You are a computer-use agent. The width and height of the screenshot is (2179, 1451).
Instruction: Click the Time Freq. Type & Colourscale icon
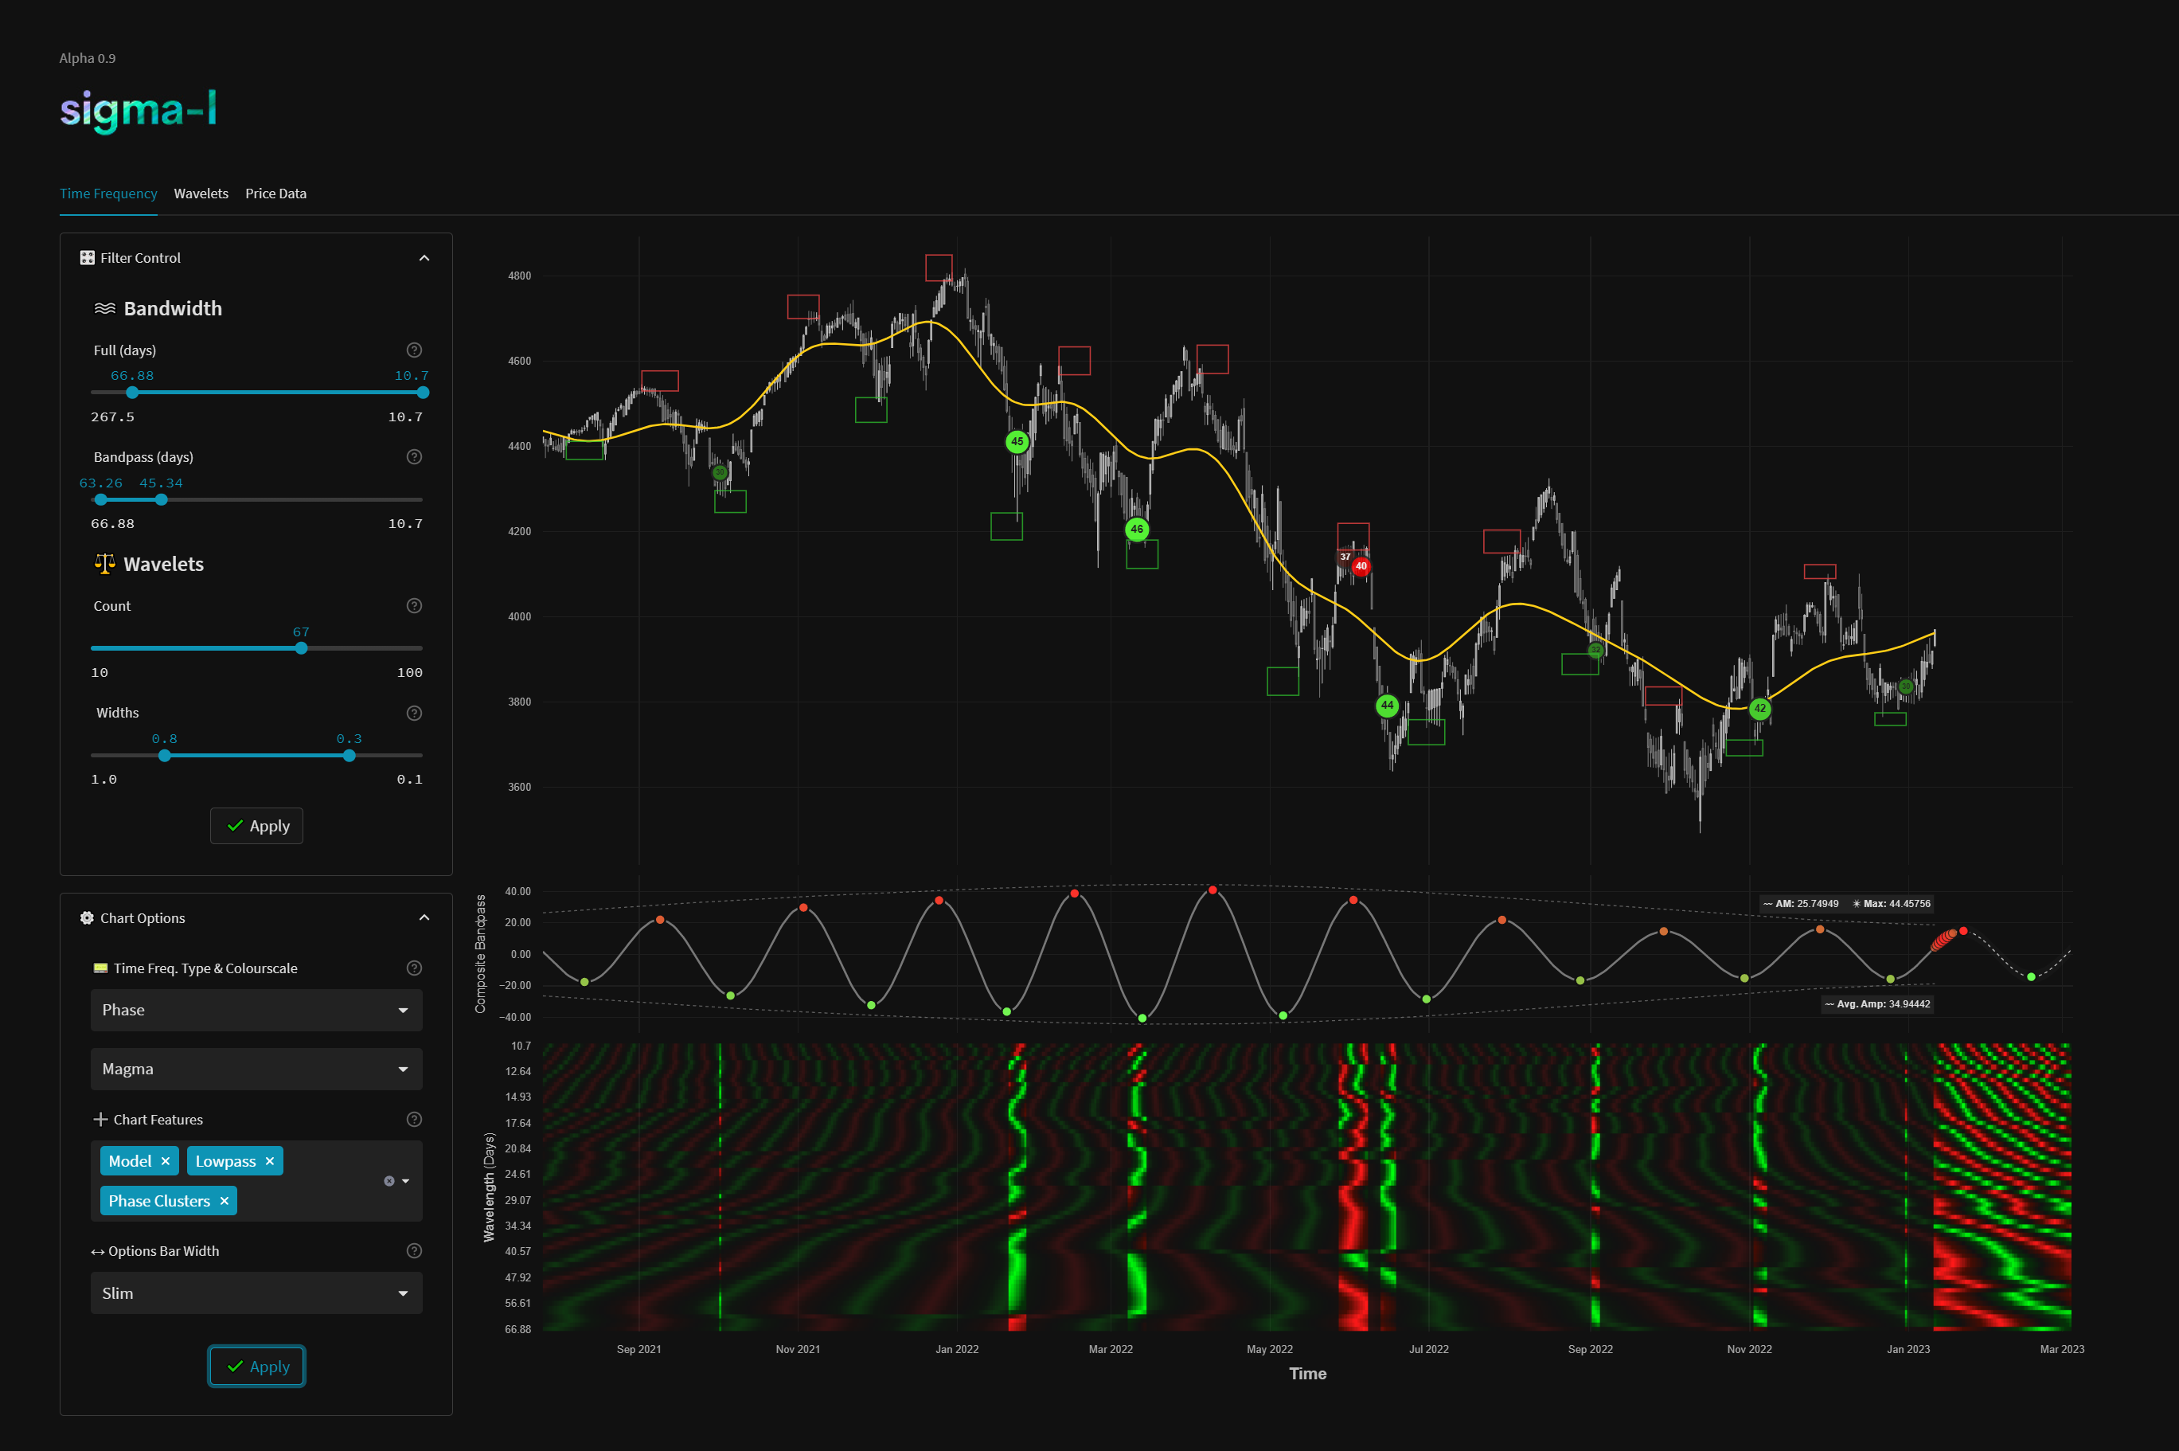click(x=101, y=968)
